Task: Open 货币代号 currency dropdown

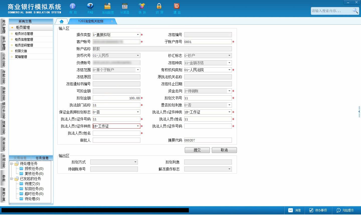Action: coord(138,56)
